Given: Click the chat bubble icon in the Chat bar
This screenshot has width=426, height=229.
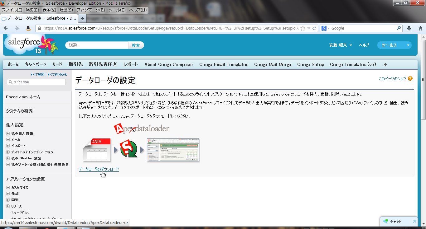Looking at the screenshot, I should tap(385, 222).
